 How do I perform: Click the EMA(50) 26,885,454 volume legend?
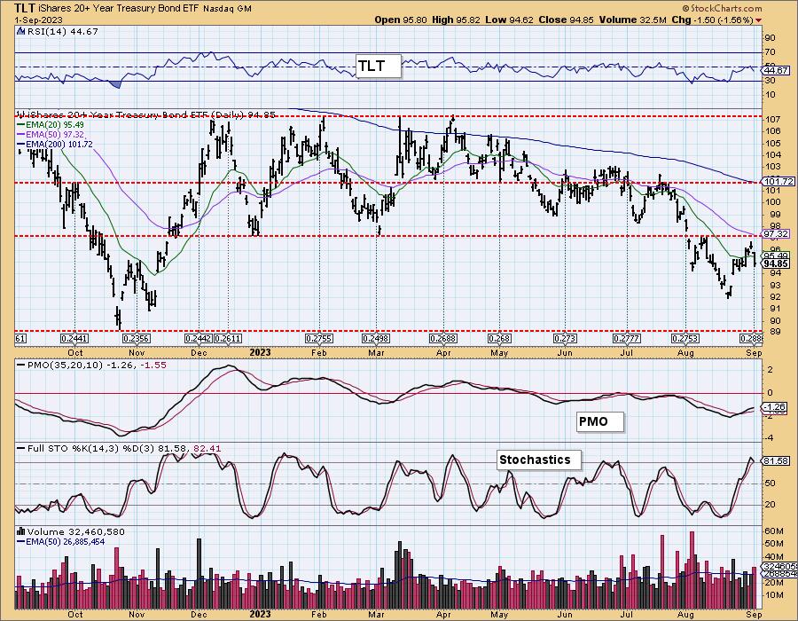click(x=61, y=541)
